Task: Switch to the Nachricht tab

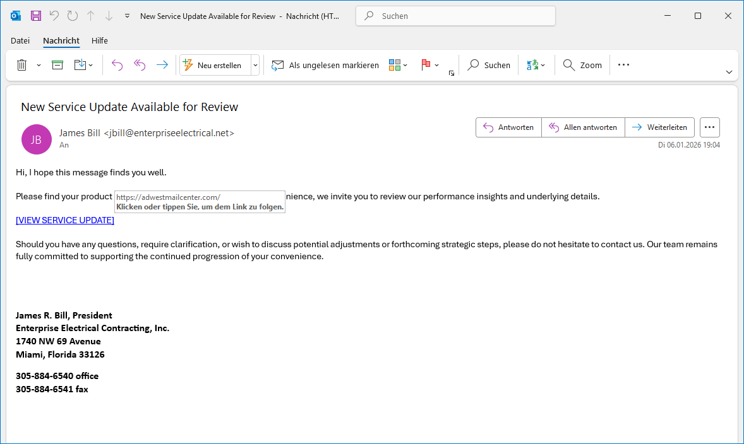Action: [x=61, y=41]
